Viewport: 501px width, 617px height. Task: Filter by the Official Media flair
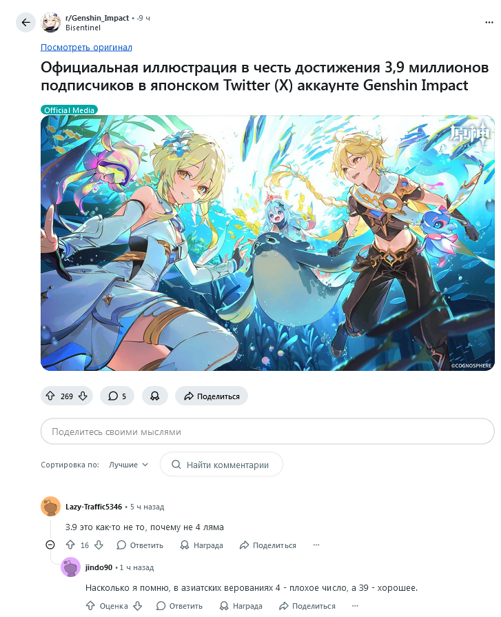tap(69, 110)
